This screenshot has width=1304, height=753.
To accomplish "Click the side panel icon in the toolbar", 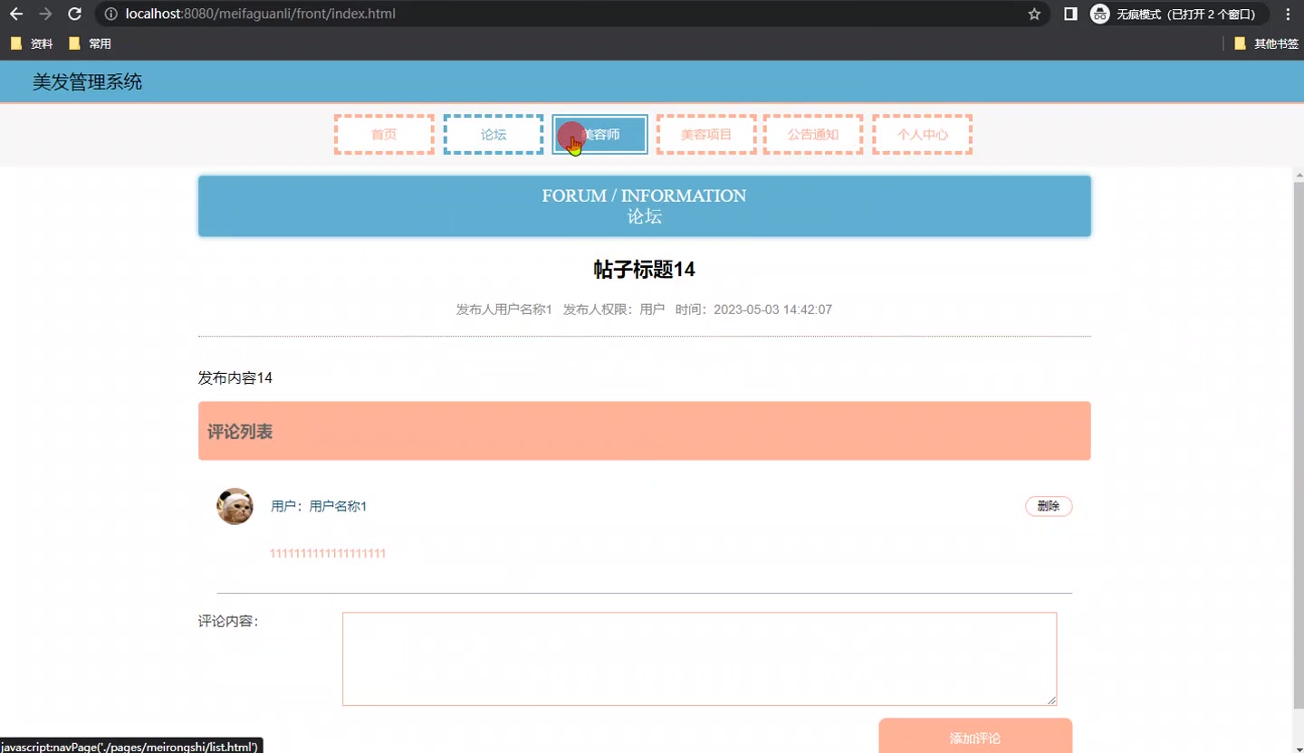I will (x=1070, y=14).
